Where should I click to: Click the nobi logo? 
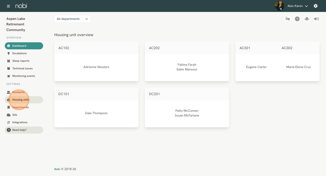21,6
